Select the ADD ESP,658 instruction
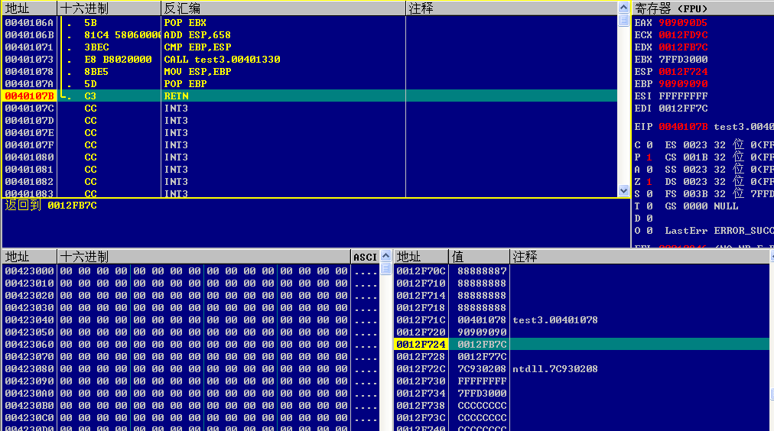Viewport: 774px width, 431px height. pos(197,35)
